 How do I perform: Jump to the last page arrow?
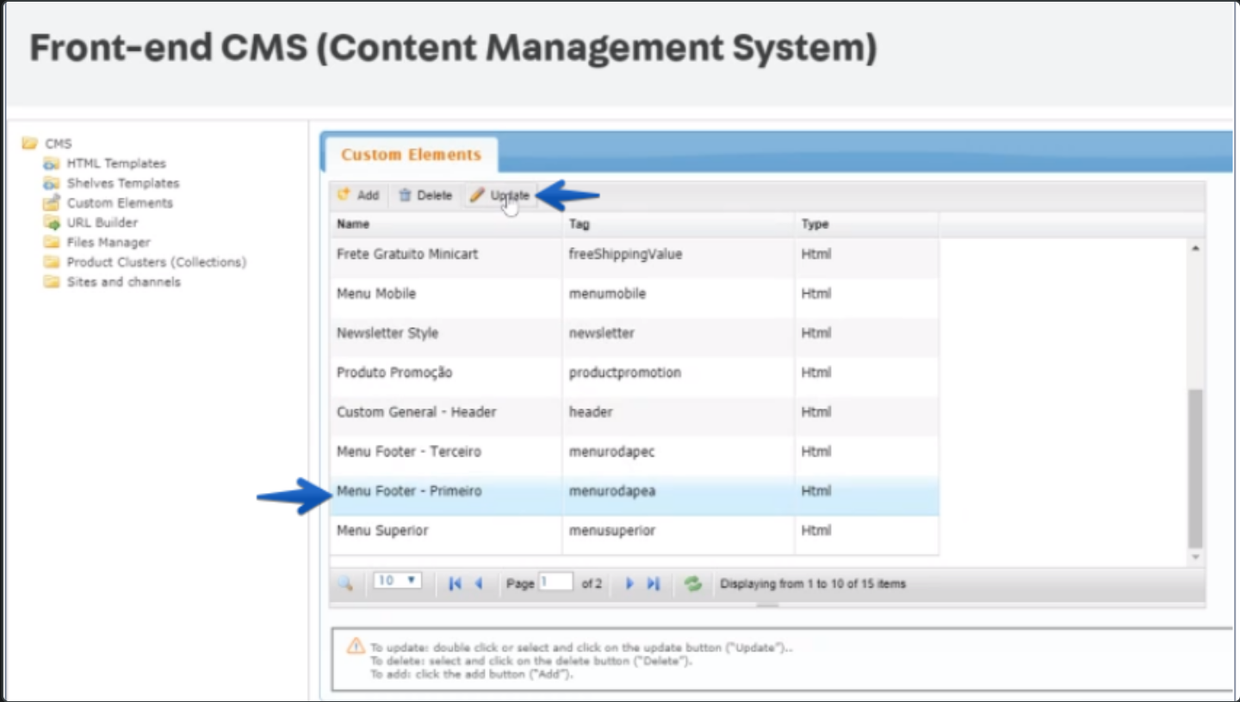654,583
